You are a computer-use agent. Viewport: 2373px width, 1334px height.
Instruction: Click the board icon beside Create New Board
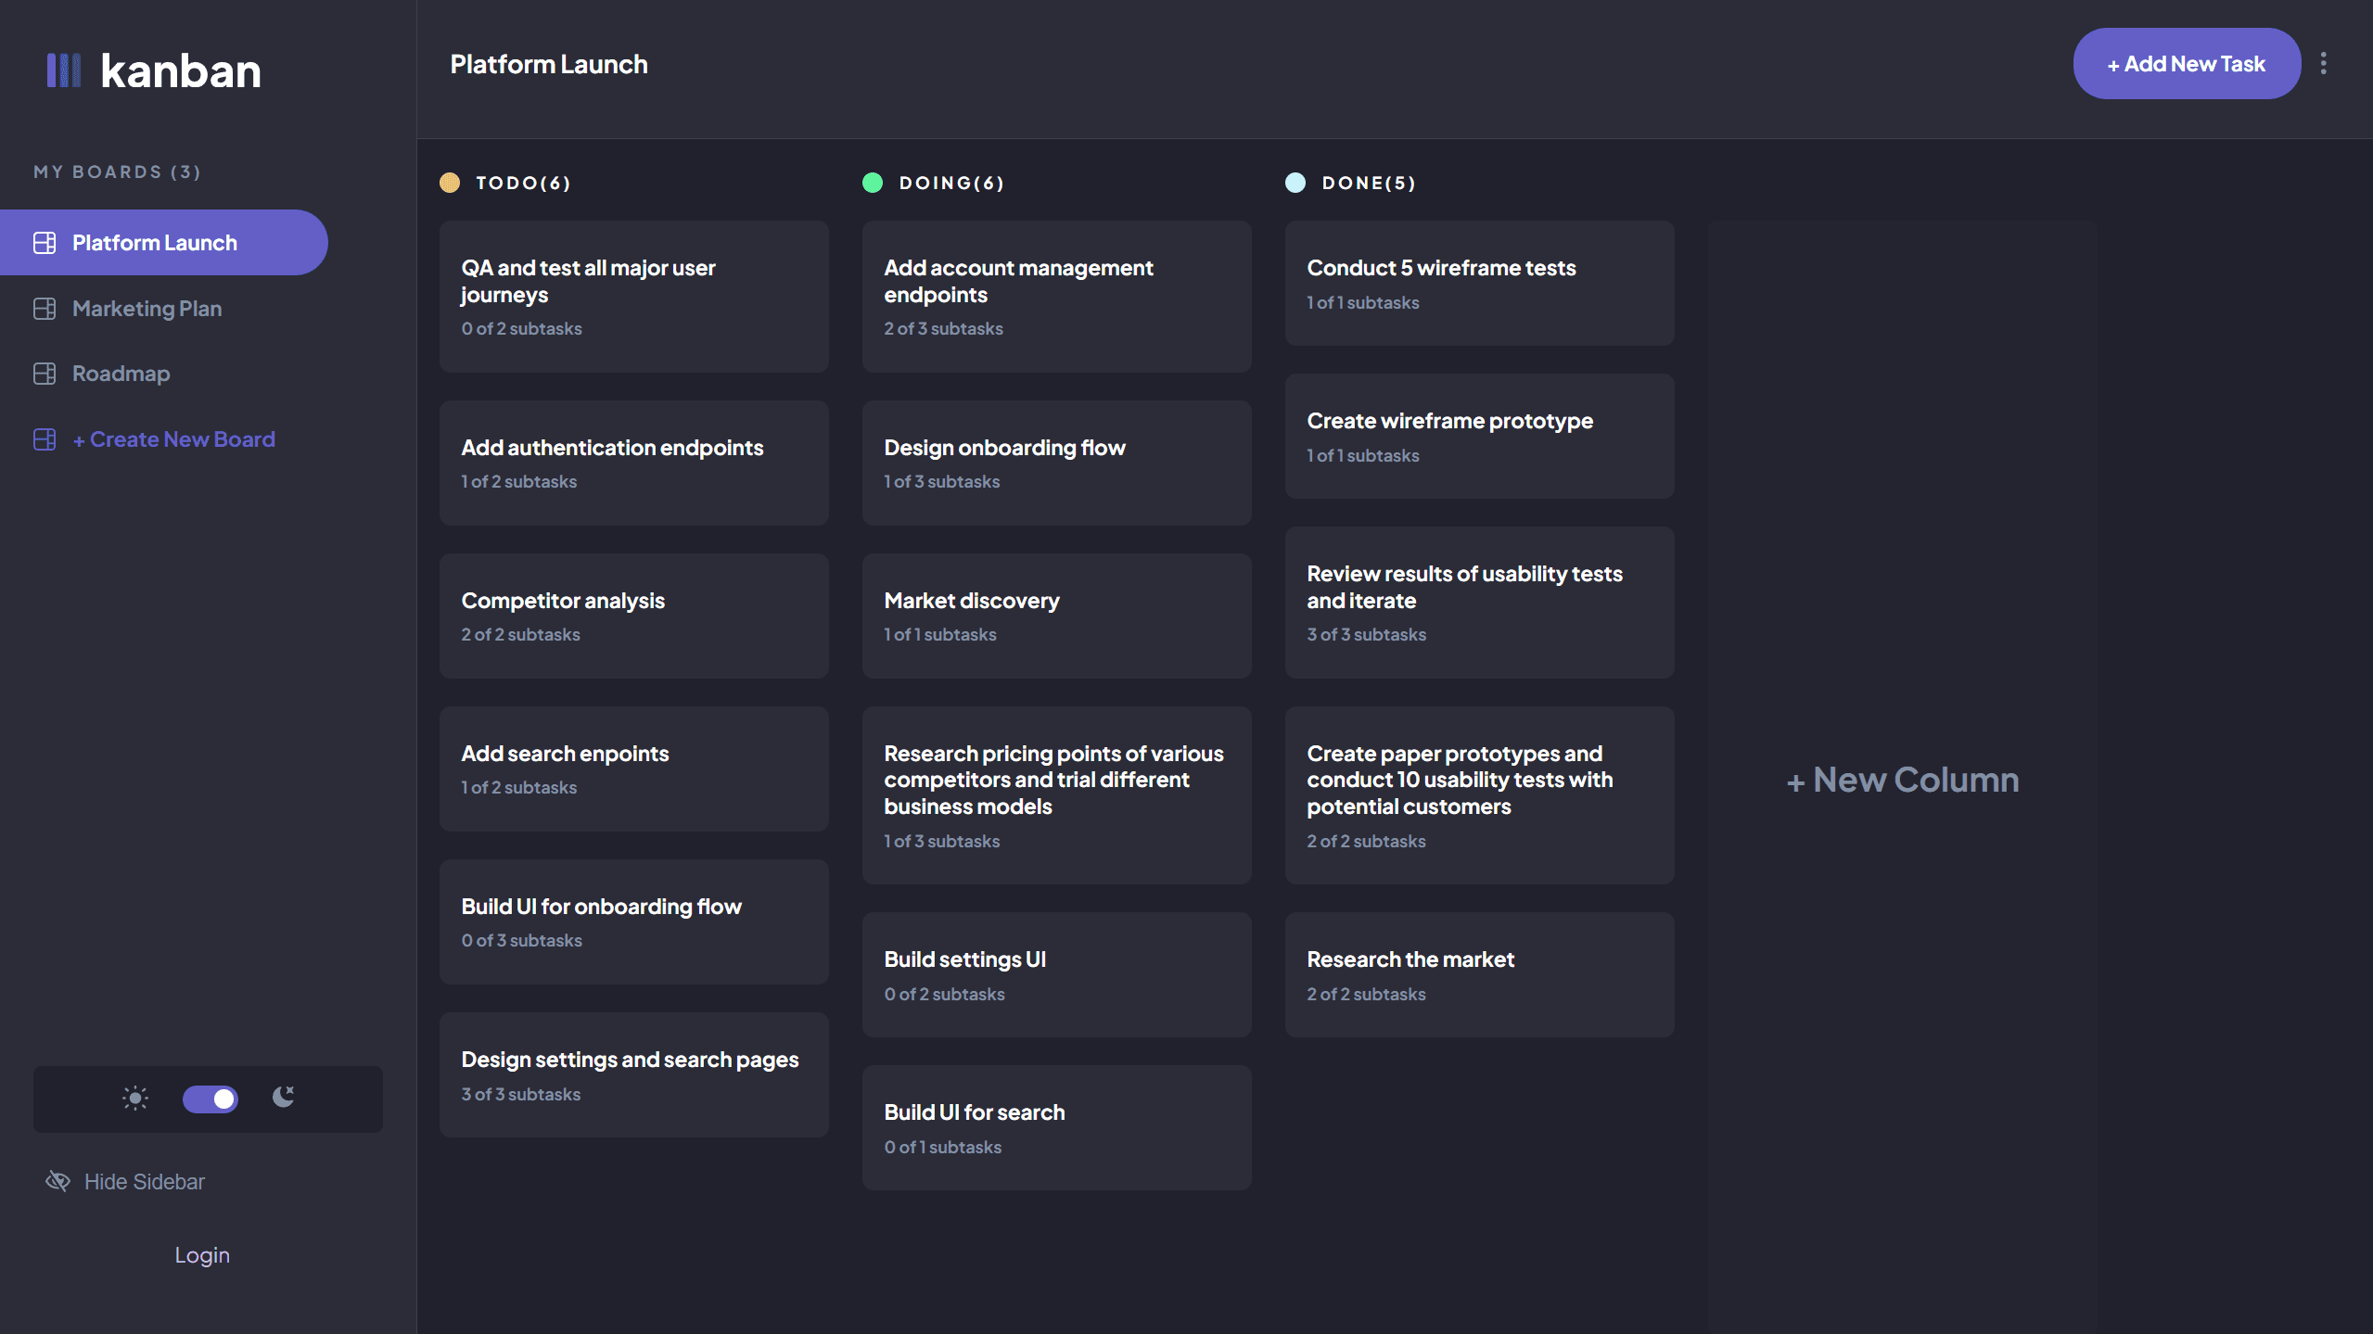45,439
